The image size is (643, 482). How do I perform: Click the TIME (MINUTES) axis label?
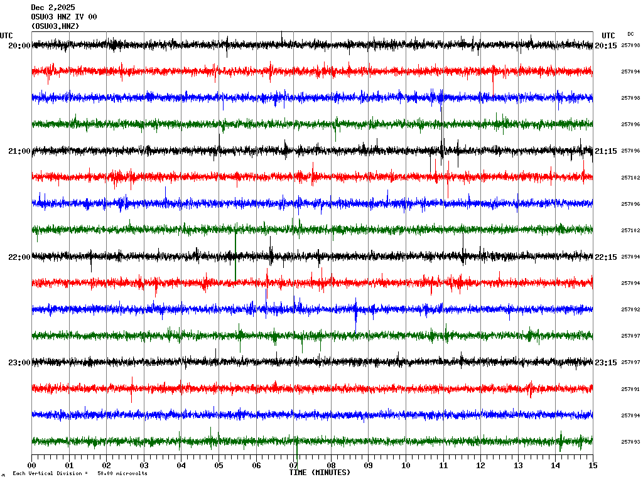coord(320,473)
